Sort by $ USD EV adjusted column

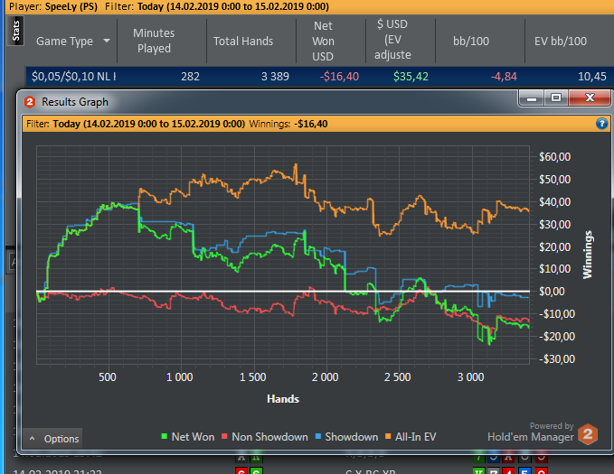(x=392, y=40)
